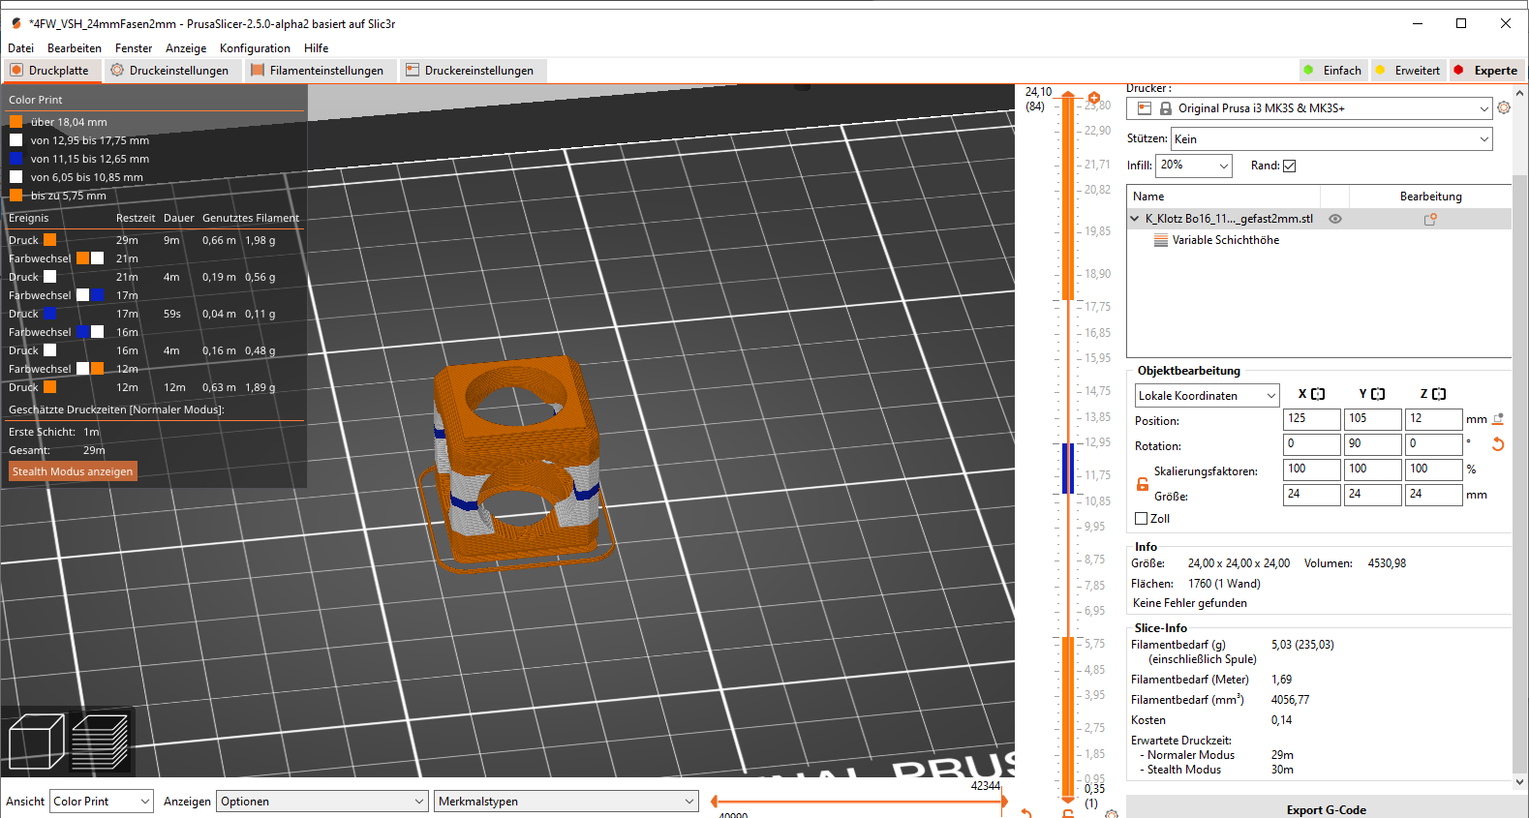This screenshot has height=818, width=1529.
Task: Click the Position X input field
Action: point(1312,419)
